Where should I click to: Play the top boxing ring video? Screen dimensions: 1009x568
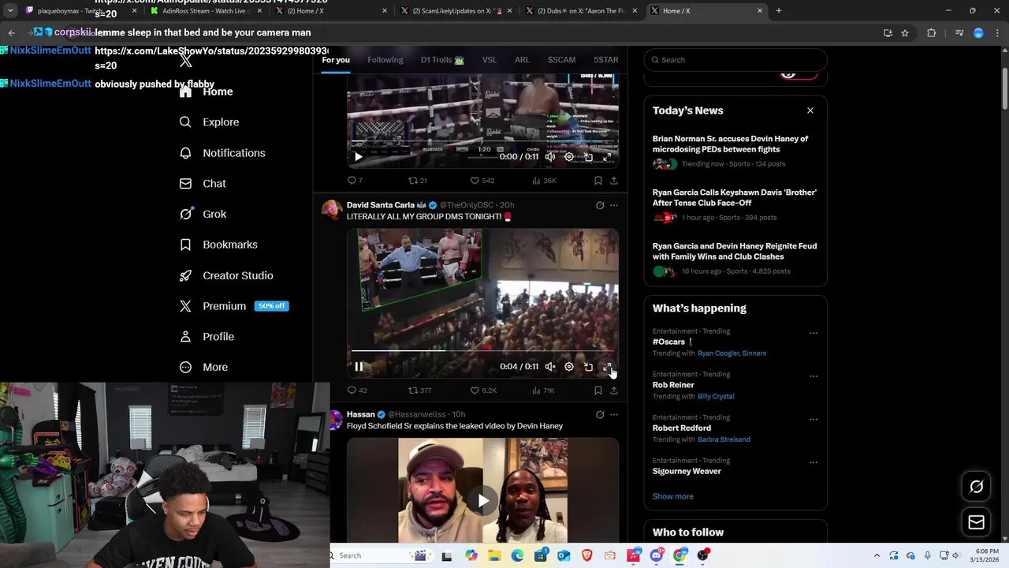(x=359, y=157)
